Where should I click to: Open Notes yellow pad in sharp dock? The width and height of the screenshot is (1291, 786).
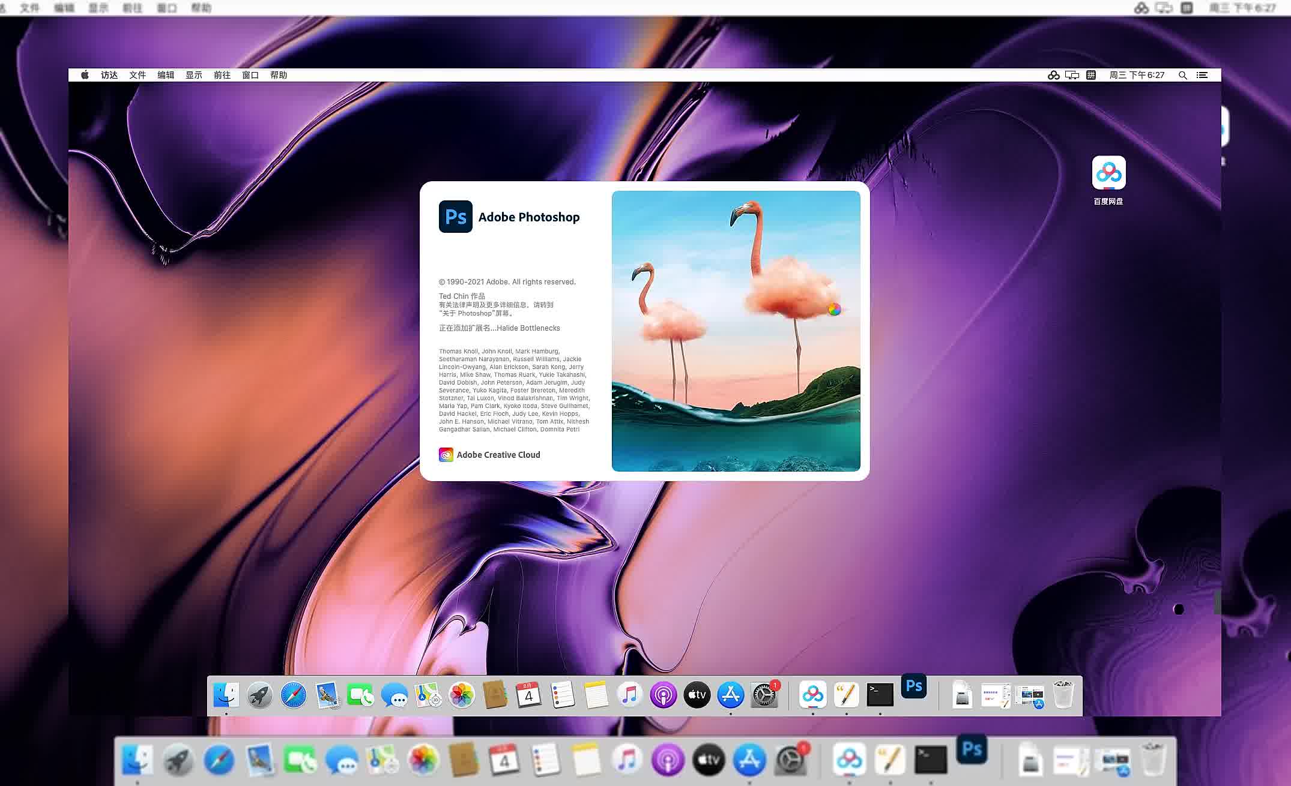tap(596, 695)
